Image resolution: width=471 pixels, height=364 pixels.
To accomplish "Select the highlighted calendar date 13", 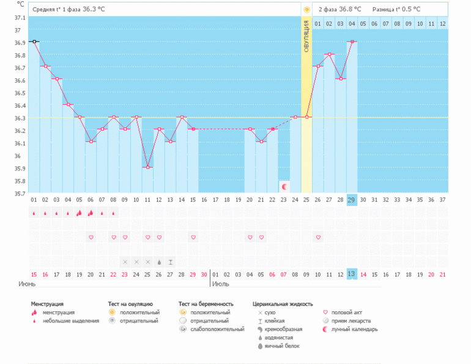I will [x=351, y=274].
